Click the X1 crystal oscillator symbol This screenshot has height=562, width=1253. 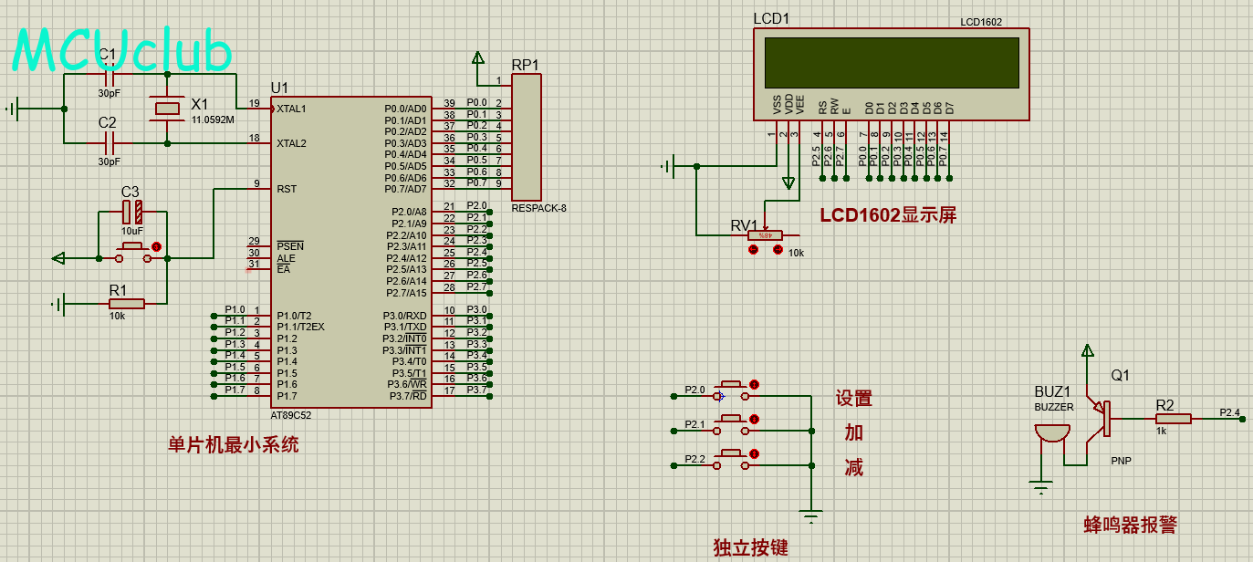[x=167, y=109]
